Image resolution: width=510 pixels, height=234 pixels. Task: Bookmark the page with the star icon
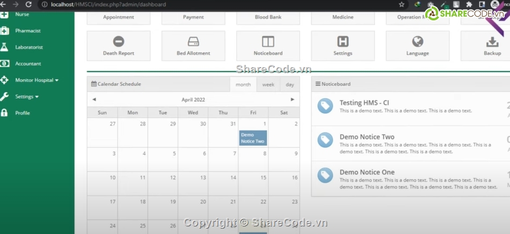point(402,4)
